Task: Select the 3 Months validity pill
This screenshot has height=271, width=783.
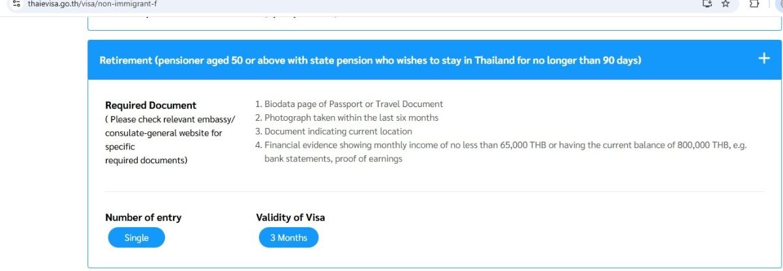Action: [288, 238]
